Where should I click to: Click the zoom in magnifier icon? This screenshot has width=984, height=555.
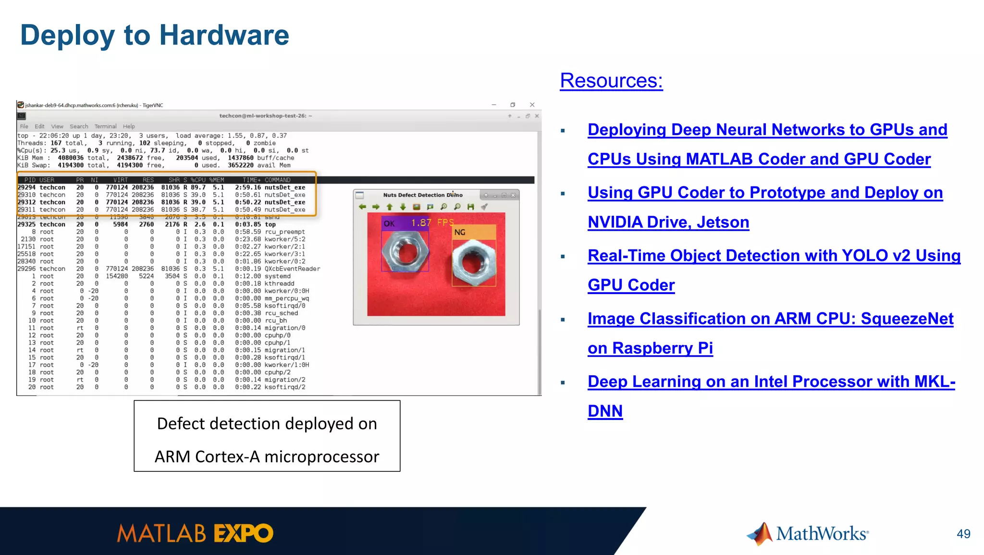pos(444,207)
